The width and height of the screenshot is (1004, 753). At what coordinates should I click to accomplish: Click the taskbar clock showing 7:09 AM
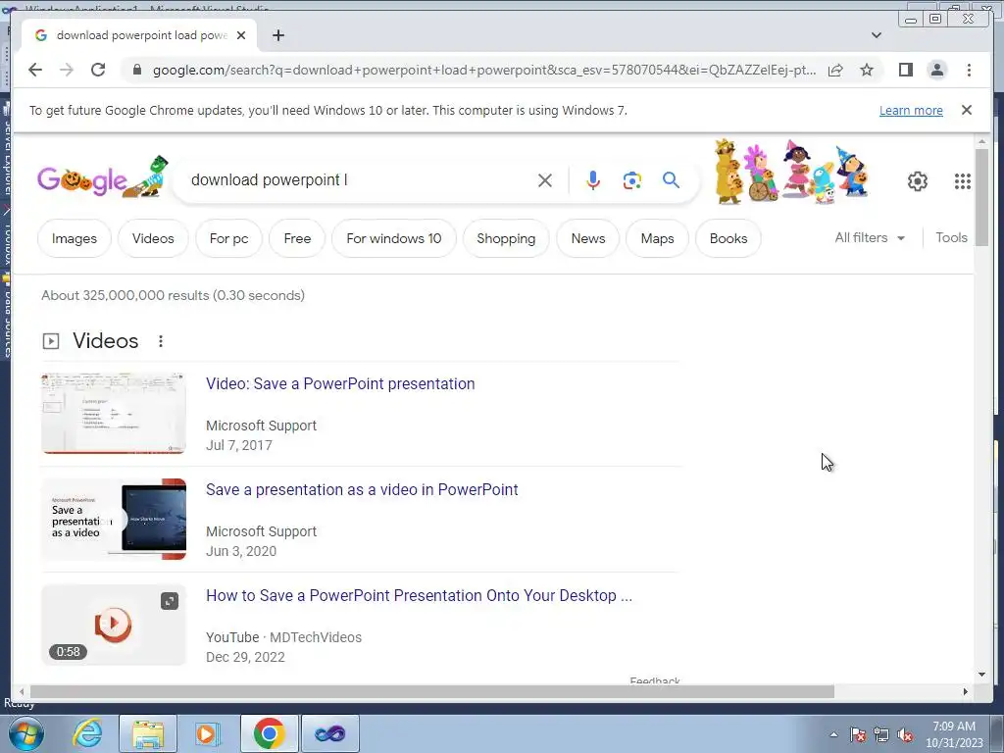pyautogui.click(x=954, y=734)
